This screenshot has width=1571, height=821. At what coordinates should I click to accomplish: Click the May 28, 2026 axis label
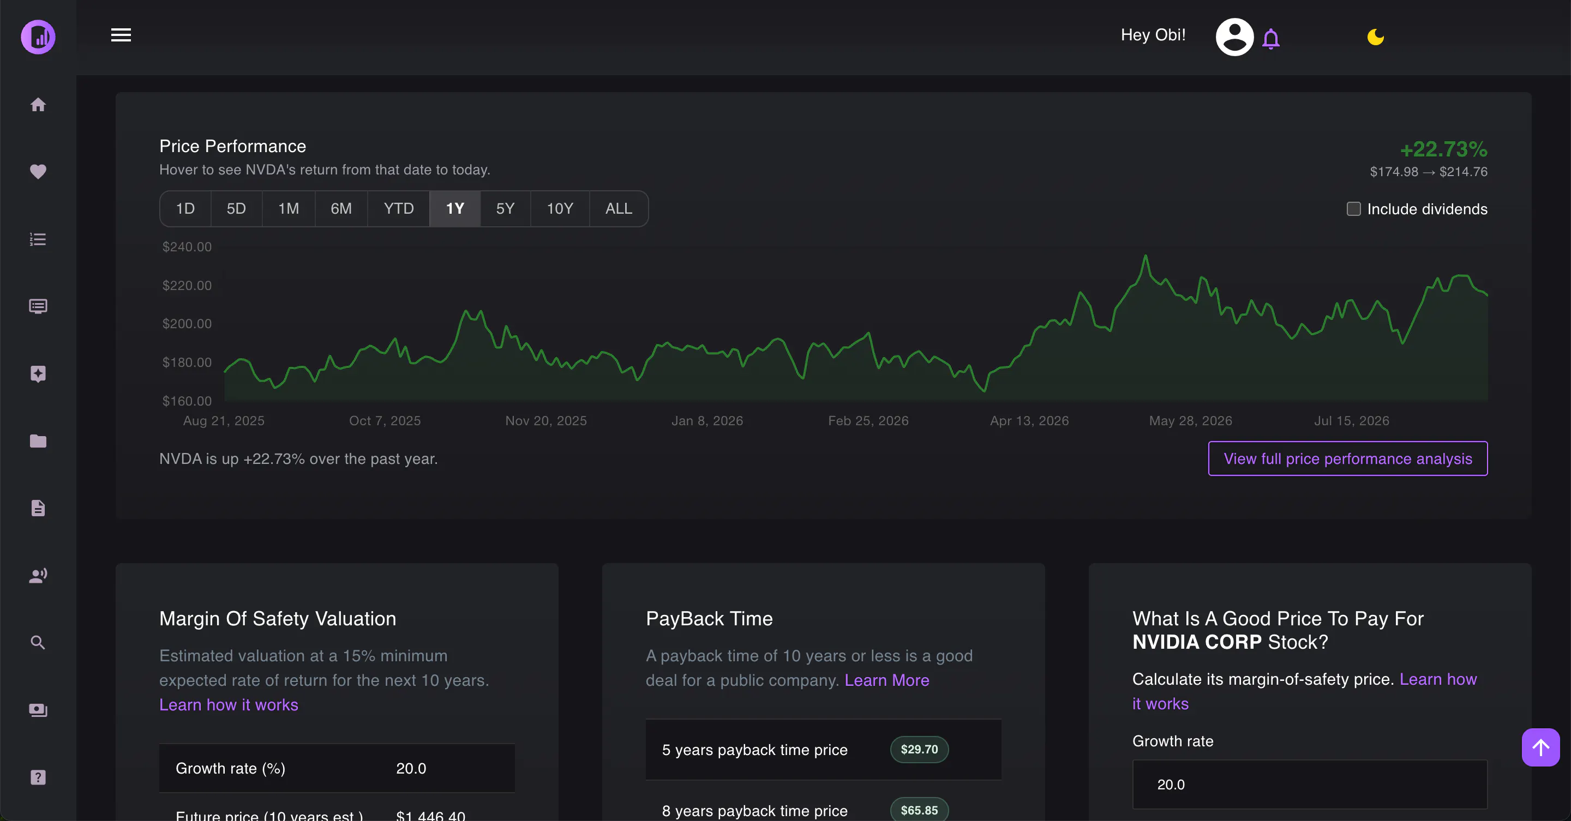1190,420
